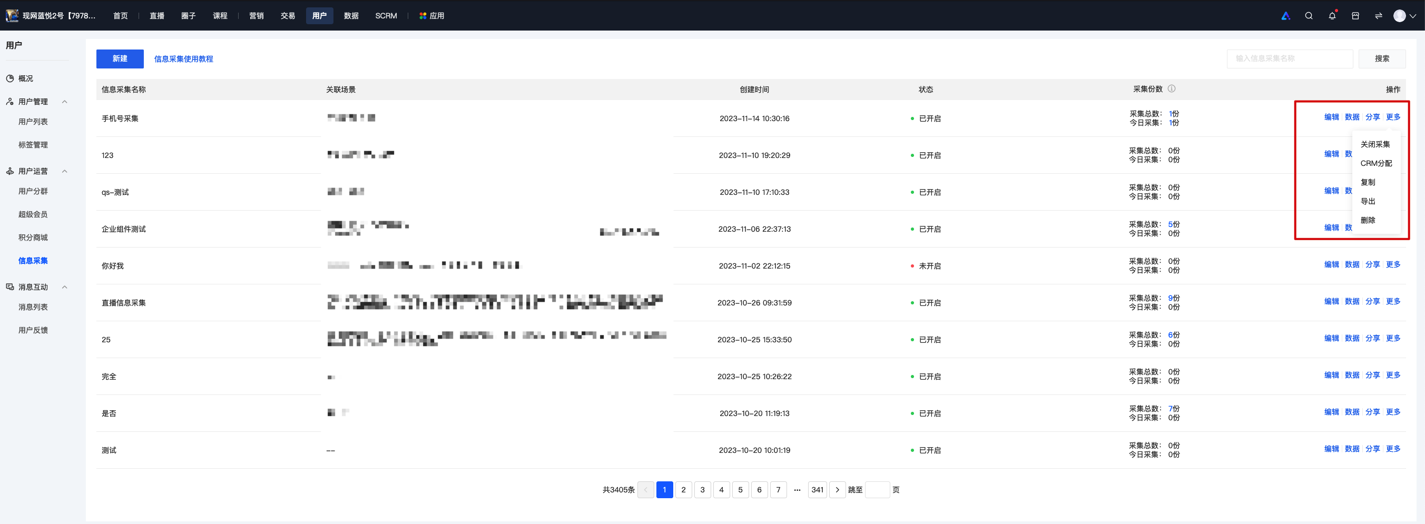Image resolution: width=1425 pixels, height=524 pixels.
Task: Click the user avatar in the top bar
Action: point(1400,15)
